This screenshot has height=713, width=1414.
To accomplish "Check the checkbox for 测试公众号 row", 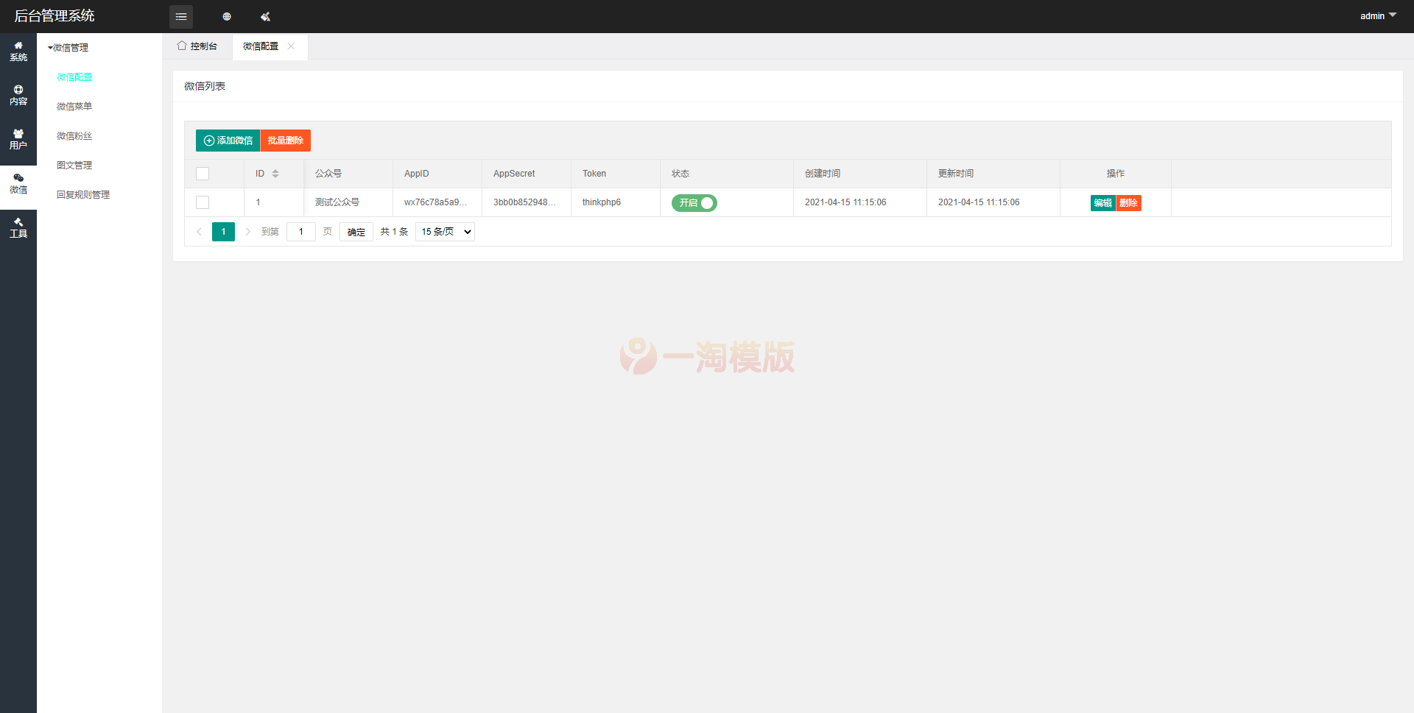I will click(x=202, y=202).
